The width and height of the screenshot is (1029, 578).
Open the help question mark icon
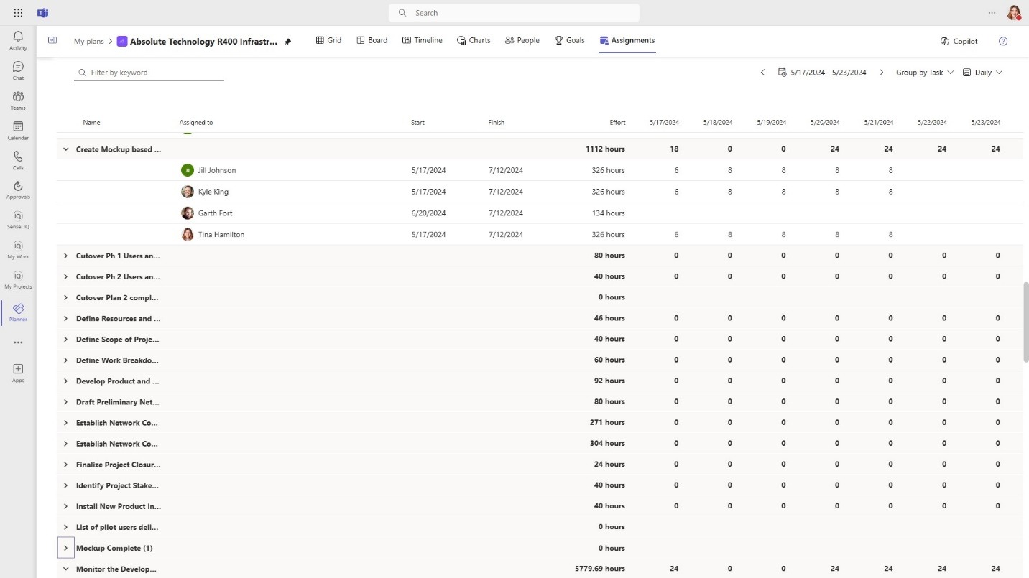(x=1003, y=41)
